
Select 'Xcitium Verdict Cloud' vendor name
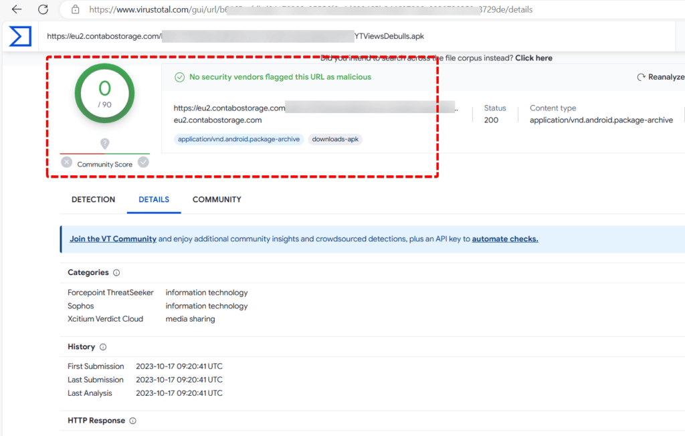click(105, 319)
